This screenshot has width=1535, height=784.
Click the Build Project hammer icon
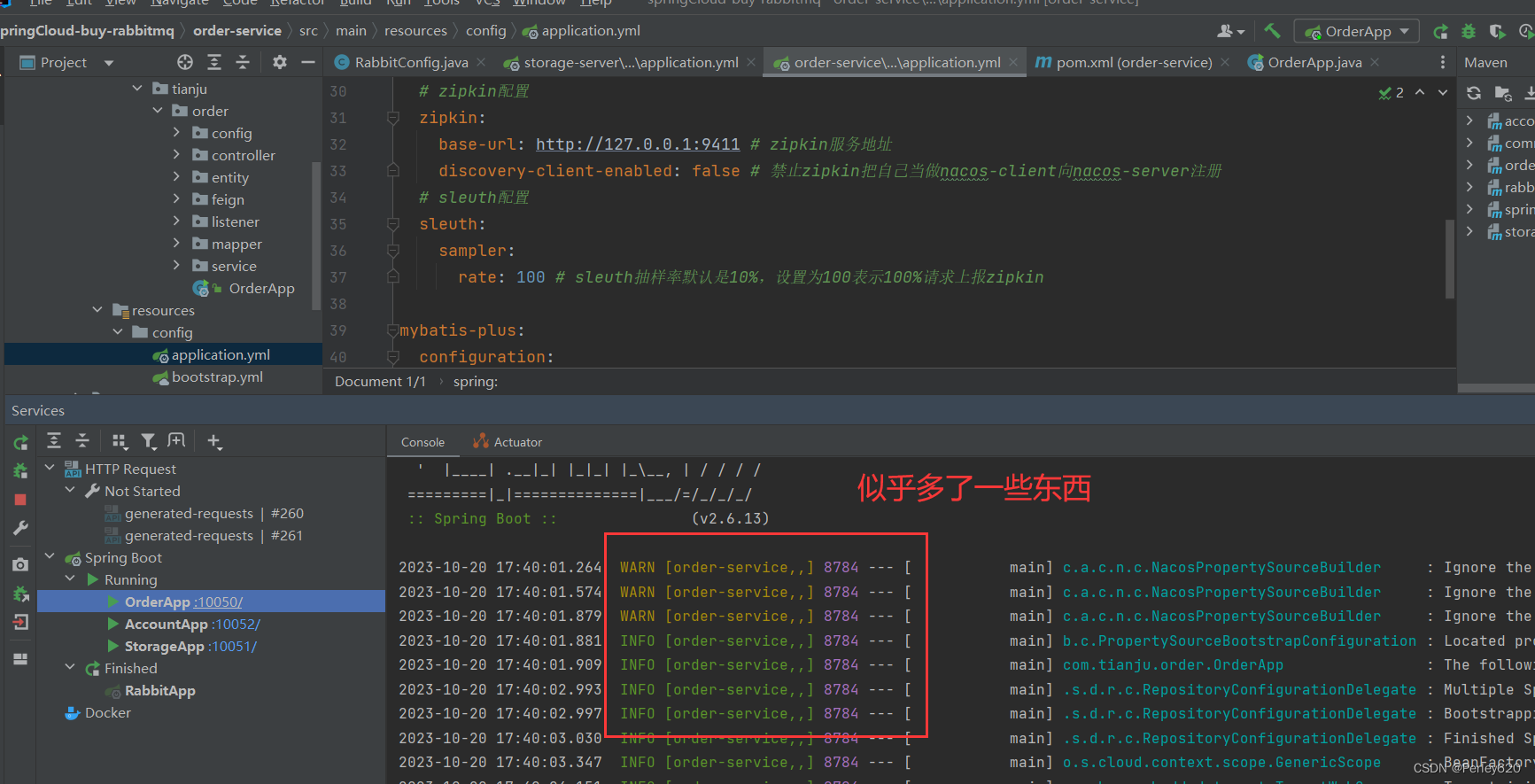(1272, 31)
